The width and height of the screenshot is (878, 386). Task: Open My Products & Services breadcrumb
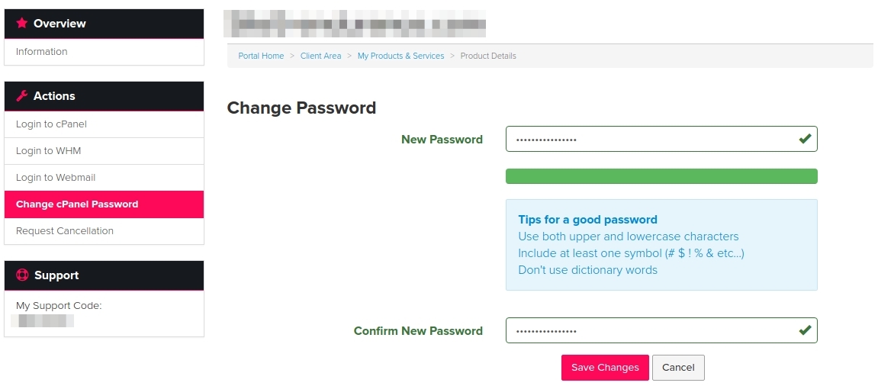pos(400,56)
